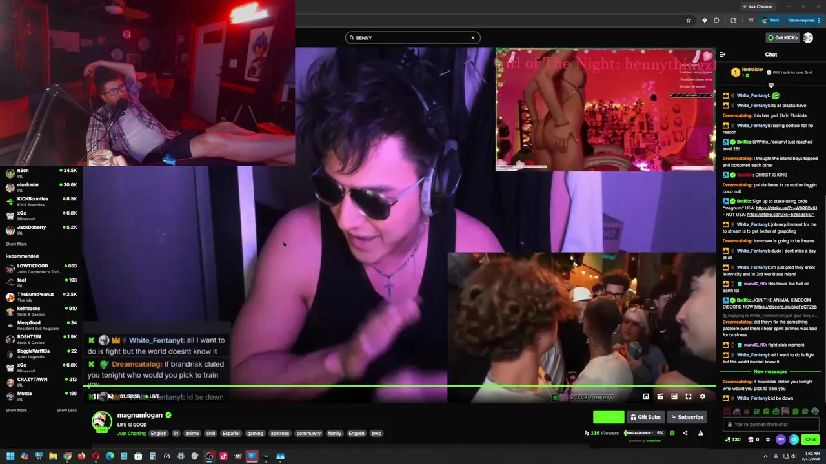
Task: Open clavicular channel in sidebar
Action: 41,187
